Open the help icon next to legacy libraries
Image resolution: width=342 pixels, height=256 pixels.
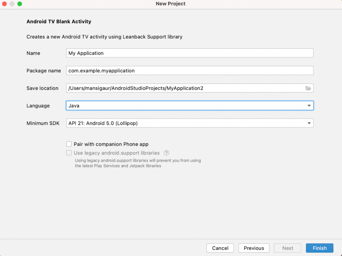tap(166, 153)
